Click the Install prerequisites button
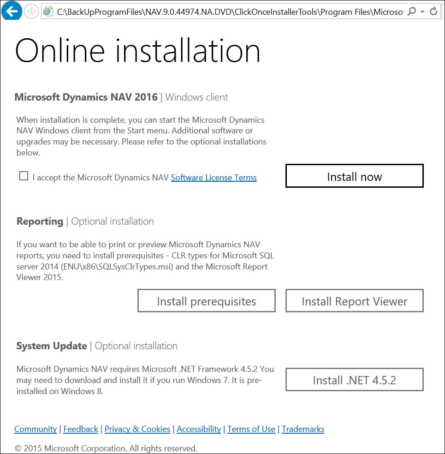Screen dimensions: 445x454 pyautogui.click(x=206, y=300)
